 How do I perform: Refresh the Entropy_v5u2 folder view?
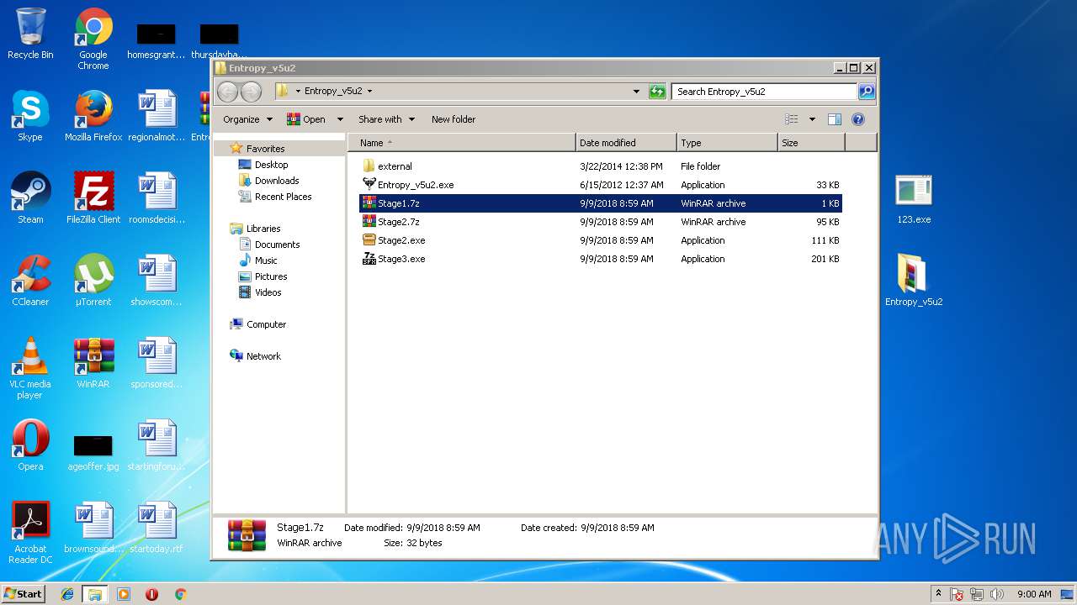657,92
